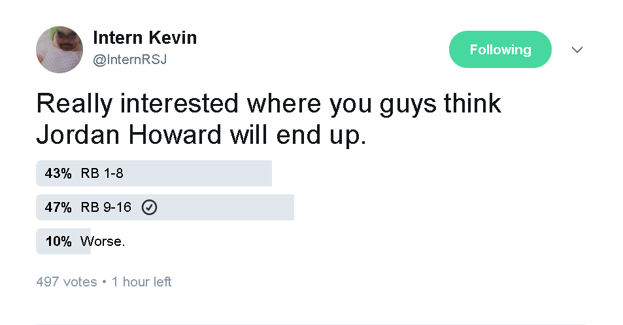The height and width of the screenshot is (325, 623).
Task: Click the 43% percentage label
Action: (x=58, y=174)
